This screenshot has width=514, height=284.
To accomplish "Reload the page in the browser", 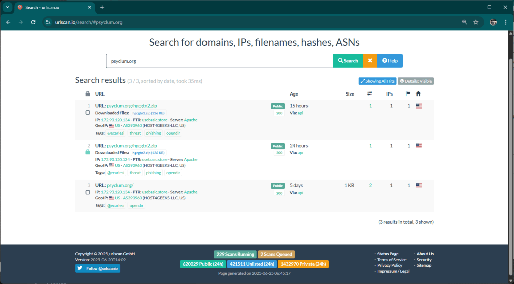I will pyautogui.click(x=33, y=22).
